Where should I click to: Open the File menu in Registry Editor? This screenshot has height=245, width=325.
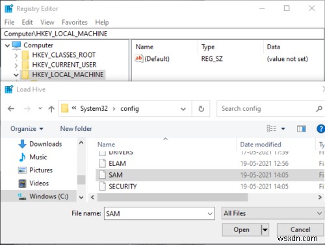(9, 22)
